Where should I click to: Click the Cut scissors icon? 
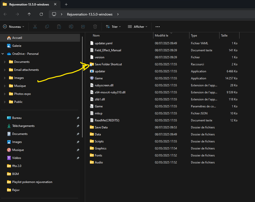[x=35, y=27]
